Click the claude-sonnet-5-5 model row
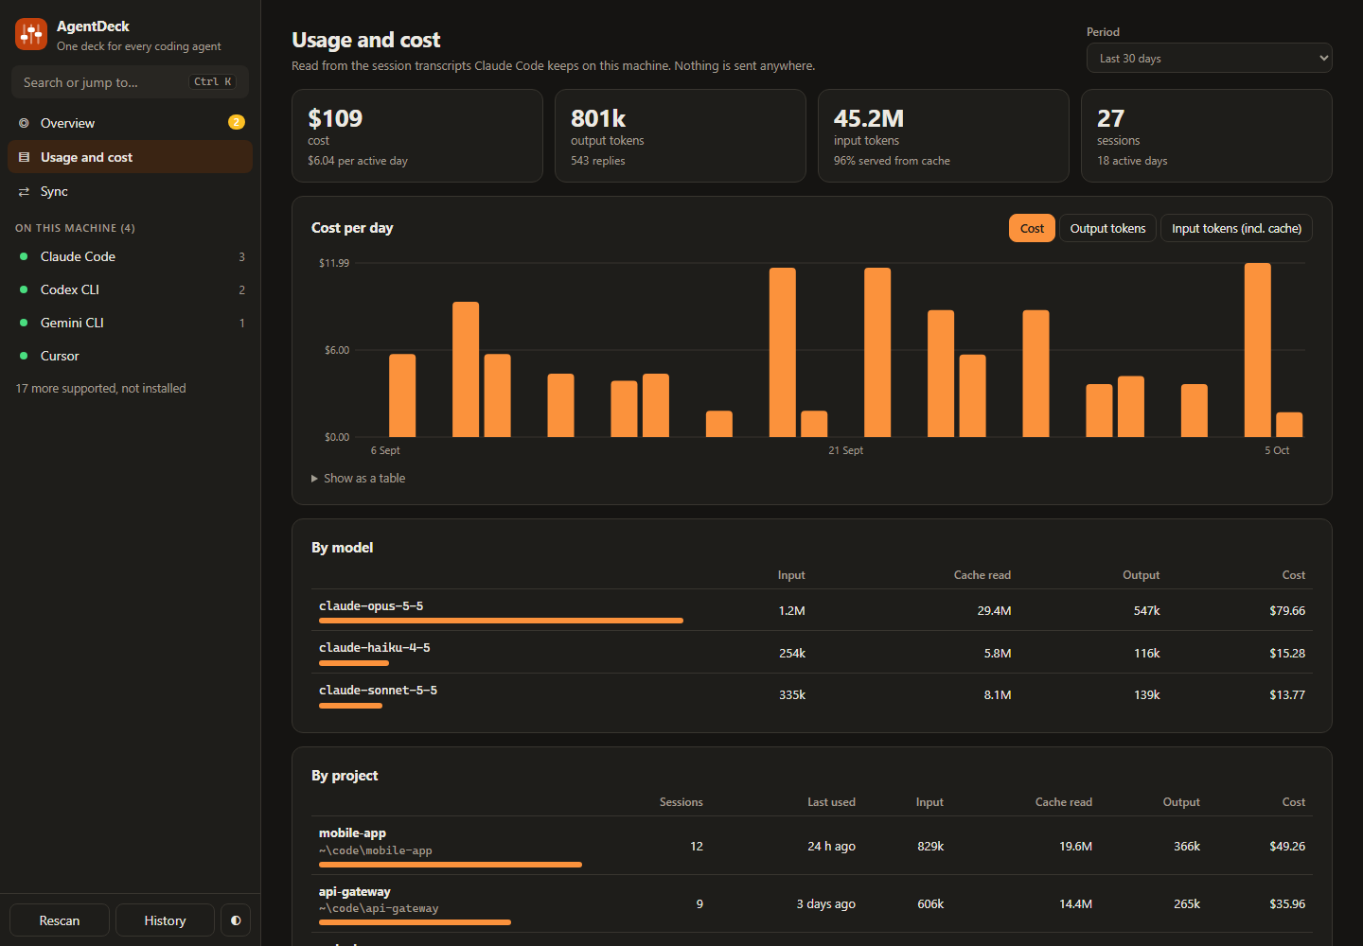This screenshot has width=1363, height=946. coord(812,694)
